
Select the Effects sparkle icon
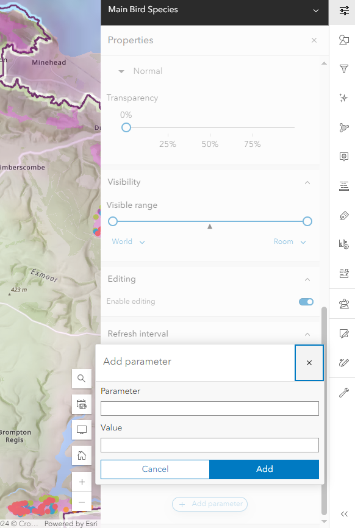343,98
